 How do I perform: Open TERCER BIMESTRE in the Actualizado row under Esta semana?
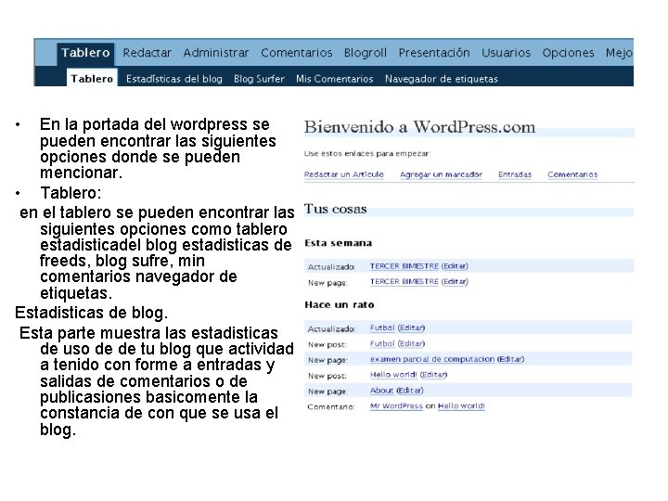pos(405,266)
